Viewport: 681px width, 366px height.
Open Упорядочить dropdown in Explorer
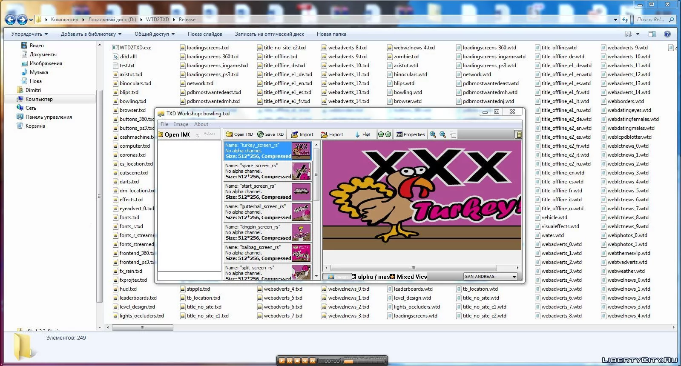click(29, 34)
